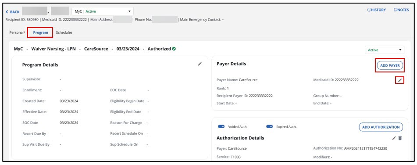This screenshot has width=417, height=165.
Task: Click the Authorization No AMP20241217T154742230
Action: (x=350, y=148)
